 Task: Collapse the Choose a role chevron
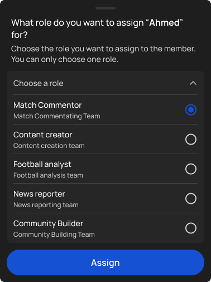coord(193,83)
